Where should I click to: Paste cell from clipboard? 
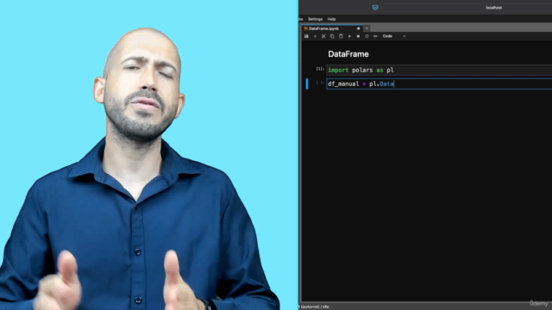coord(341,36)
